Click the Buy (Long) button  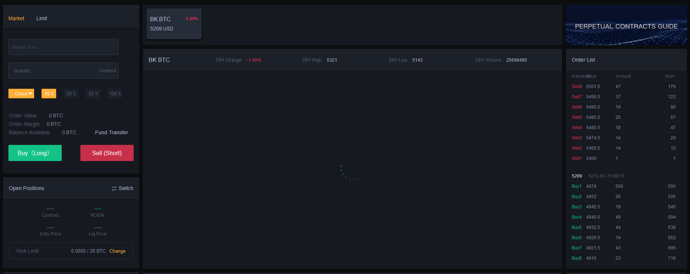click(35, 153)
